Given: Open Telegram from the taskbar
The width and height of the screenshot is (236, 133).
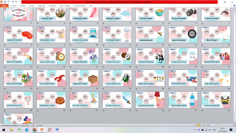Looking at the screenshot, I should (27, 130).
